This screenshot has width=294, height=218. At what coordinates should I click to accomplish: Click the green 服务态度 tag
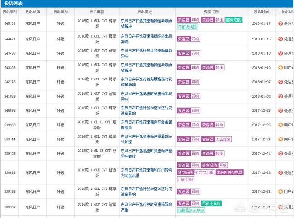[233, 20]
